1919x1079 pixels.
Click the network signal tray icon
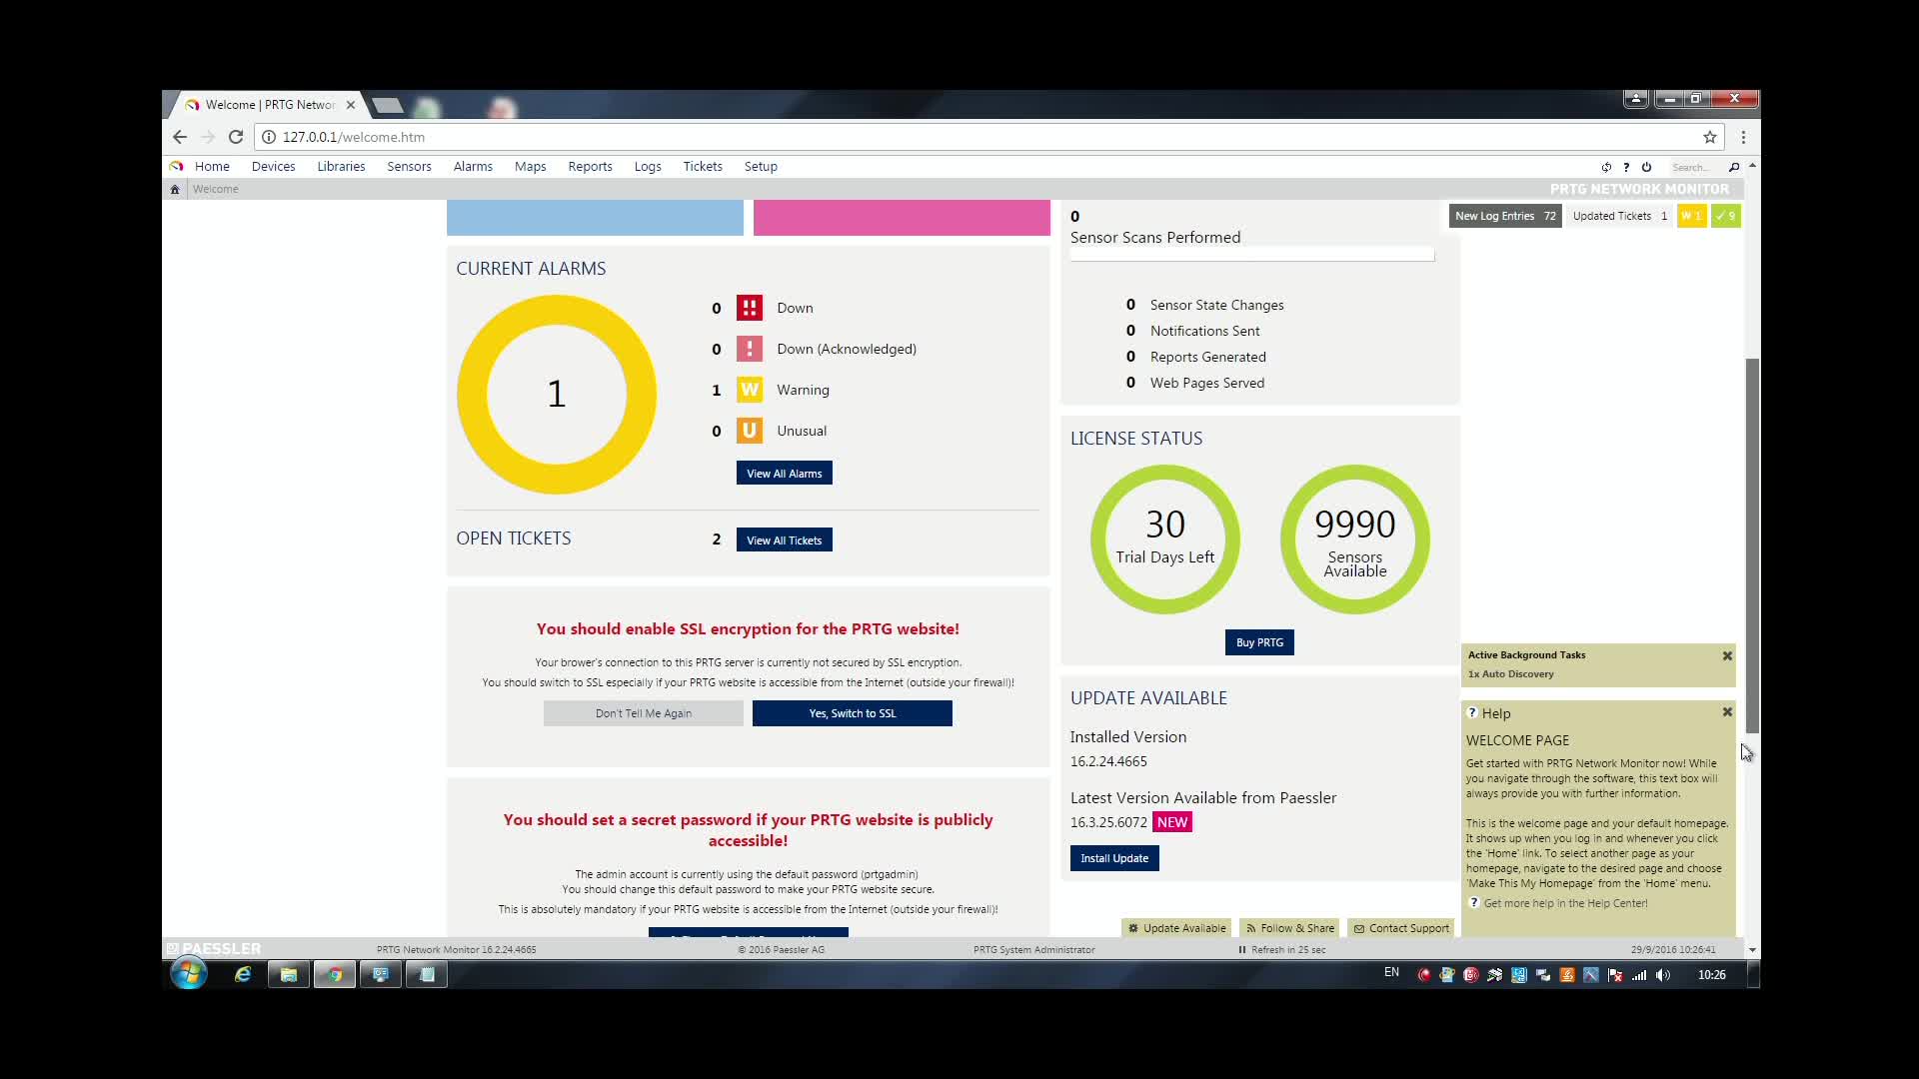[x=1639, y=975]
